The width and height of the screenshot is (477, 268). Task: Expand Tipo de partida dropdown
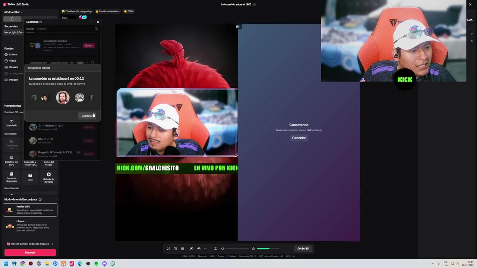tap(30, 244)
